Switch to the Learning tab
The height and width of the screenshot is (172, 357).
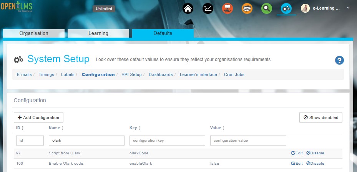(98, 33)
